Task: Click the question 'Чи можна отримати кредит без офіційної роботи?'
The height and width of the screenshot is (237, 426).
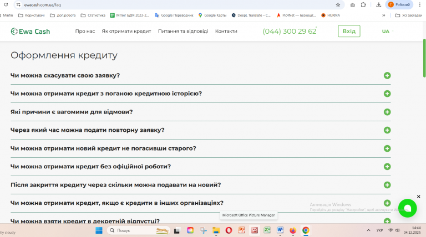Action: [91, 167]
